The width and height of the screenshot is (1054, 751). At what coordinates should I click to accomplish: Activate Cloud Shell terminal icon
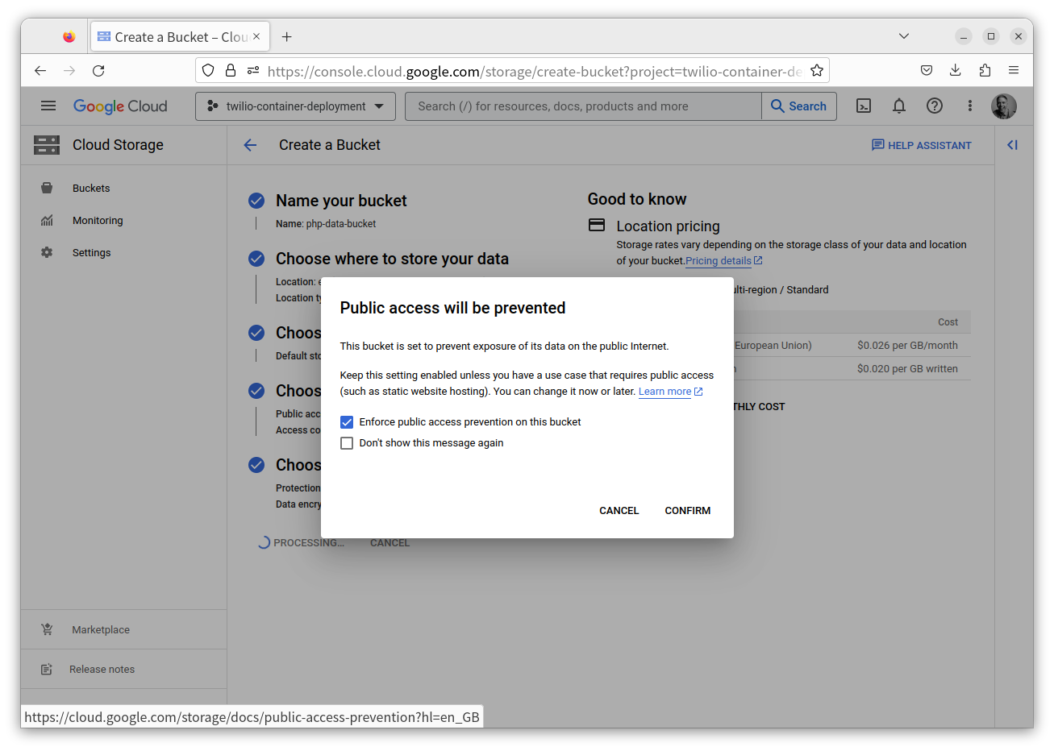[x=864, y=106]
